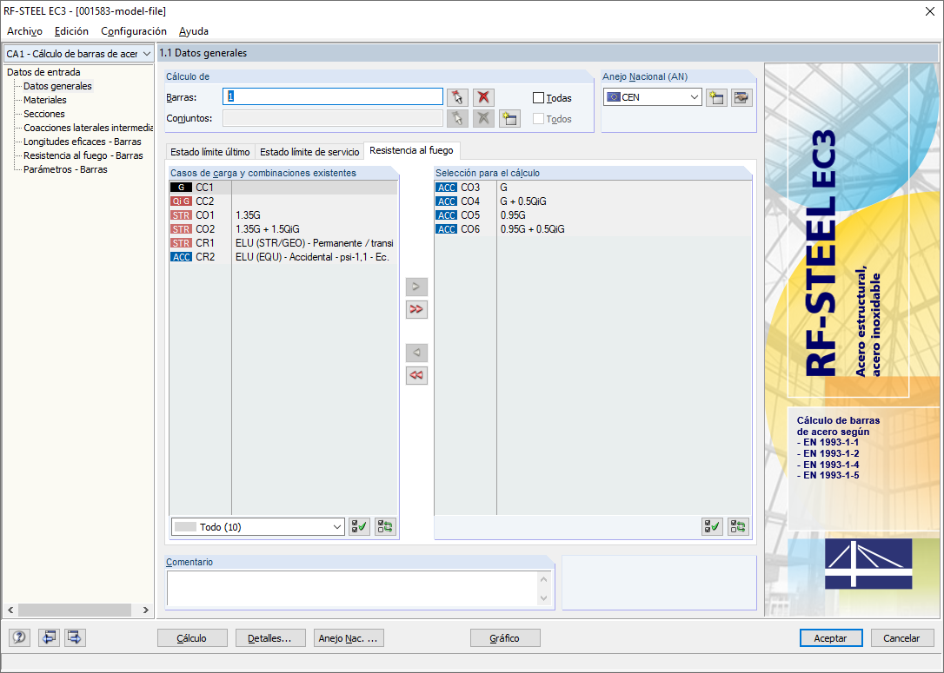The image size is (944, 673).
Task: Open the help question mark icon
Action: pos(18,637)
